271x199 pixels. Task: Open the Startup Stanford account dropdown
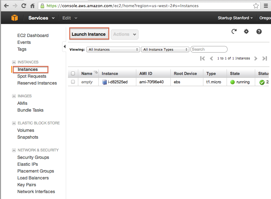235,18
